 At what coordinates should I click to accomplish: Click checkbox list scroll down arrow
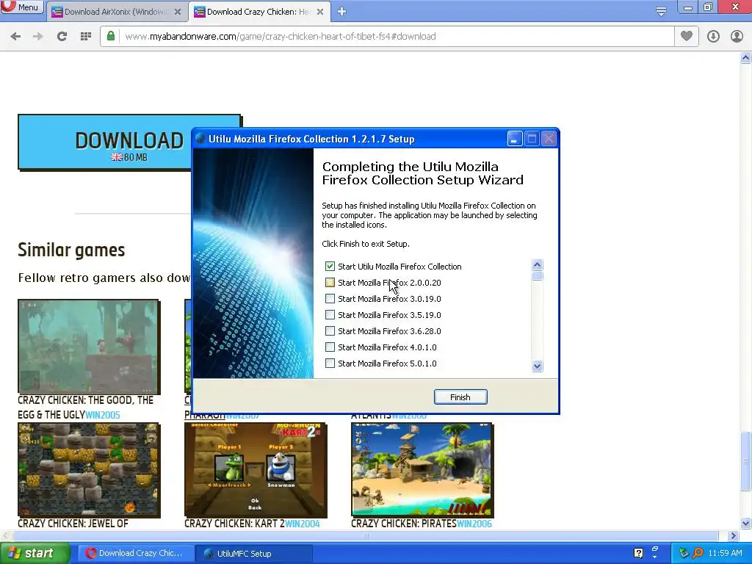537,366
